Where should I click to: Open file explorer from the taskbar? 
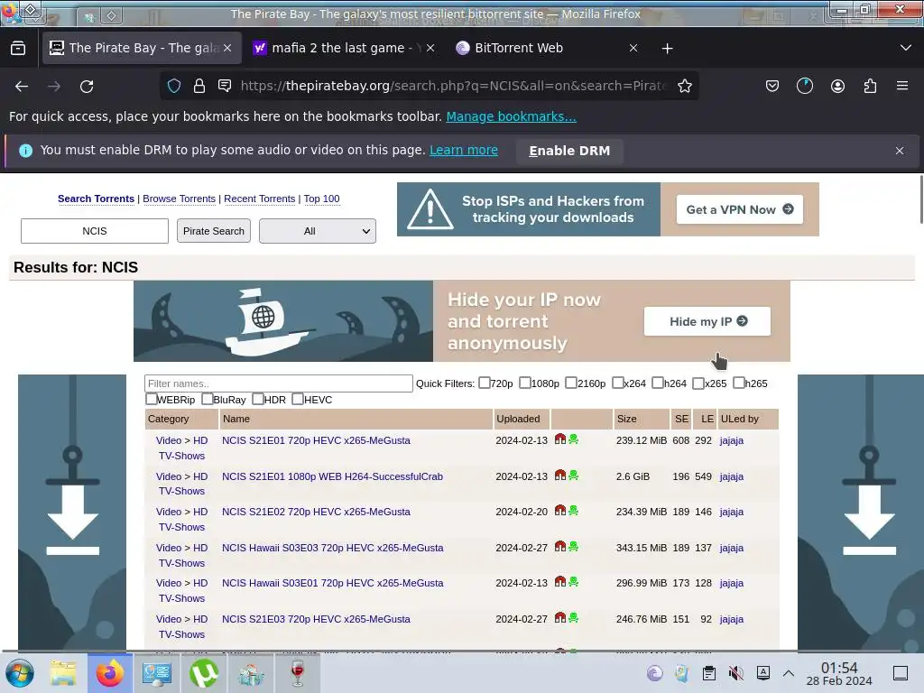(63, 673)
